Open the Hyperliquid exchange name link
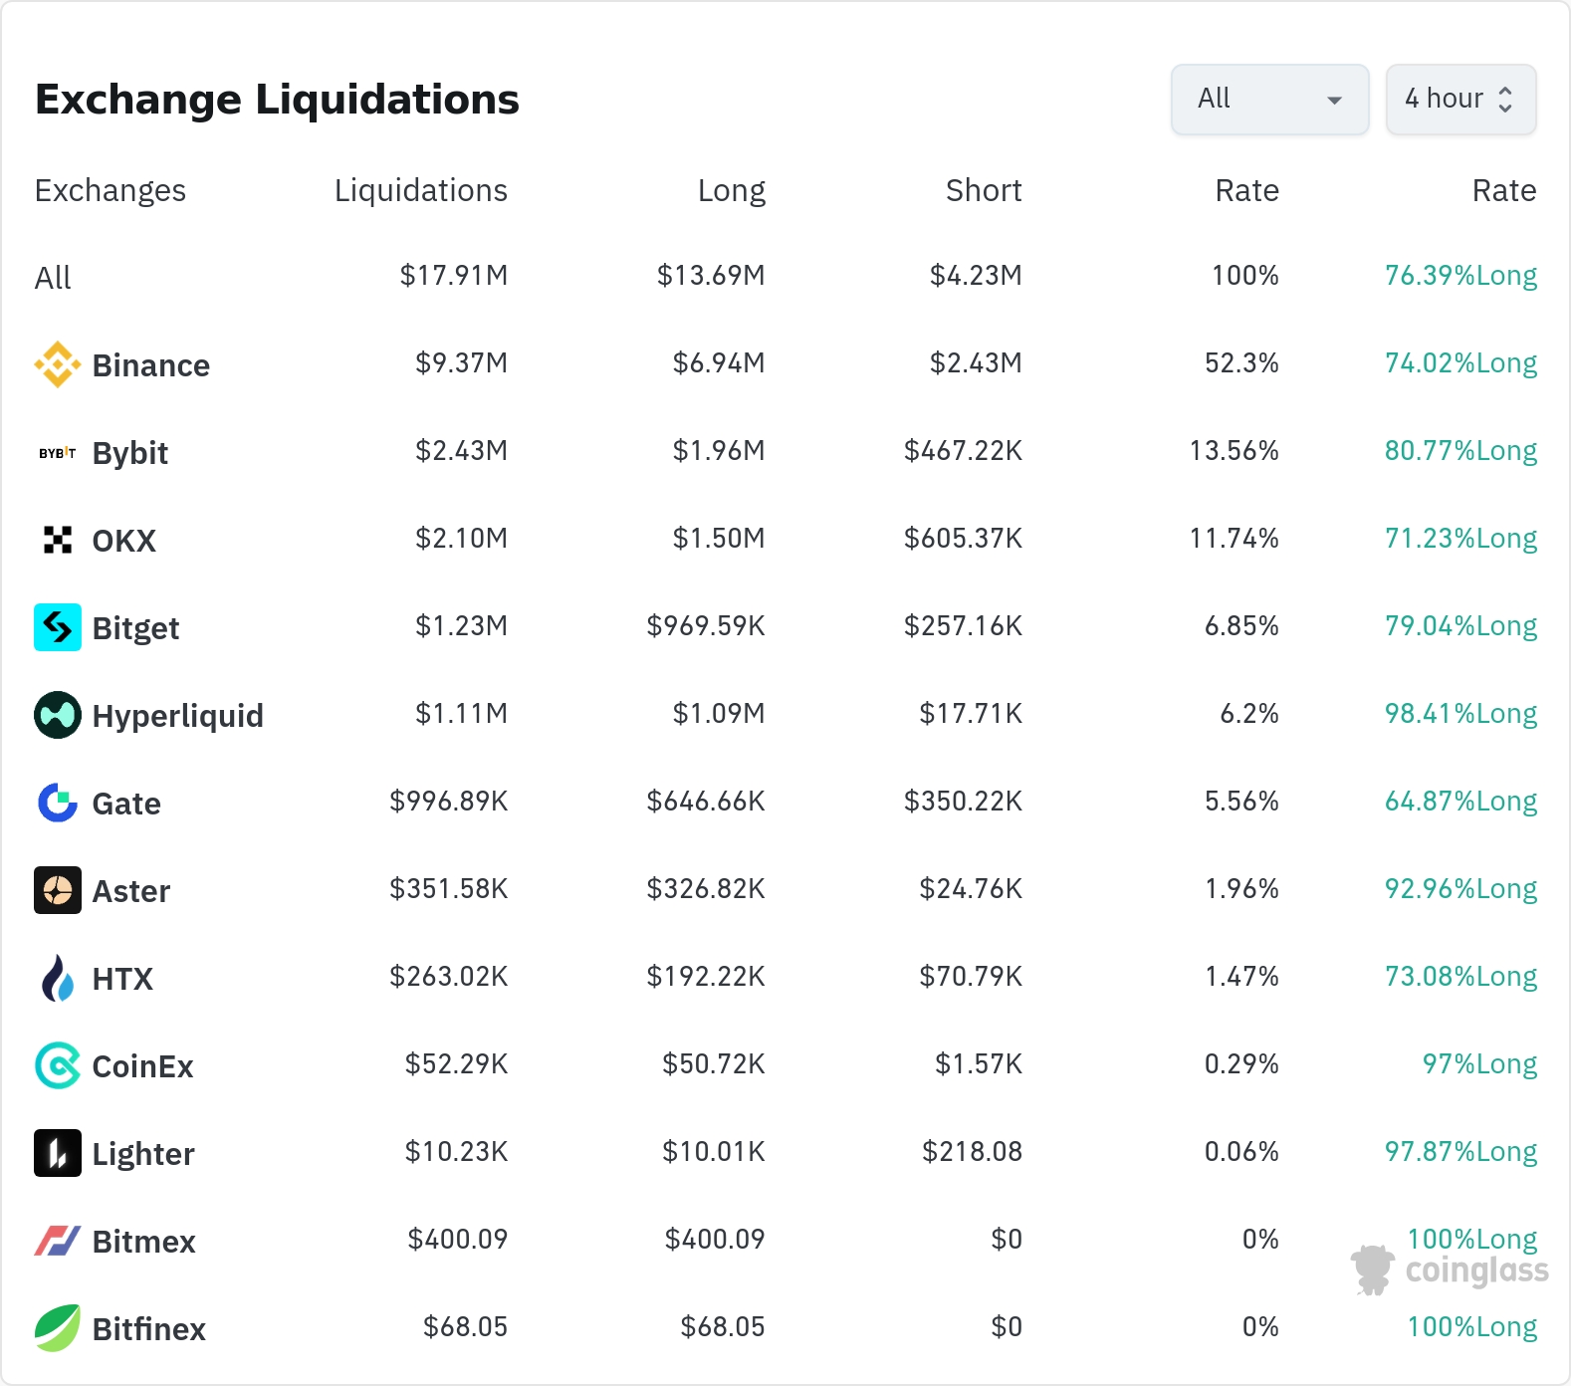 click(x=178, y=716)
